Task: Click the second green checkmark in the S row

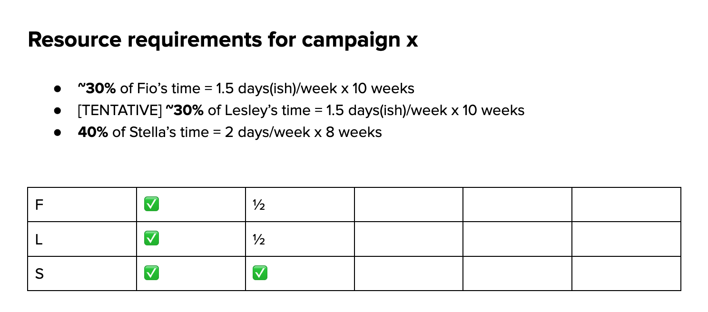Action: 260,273
